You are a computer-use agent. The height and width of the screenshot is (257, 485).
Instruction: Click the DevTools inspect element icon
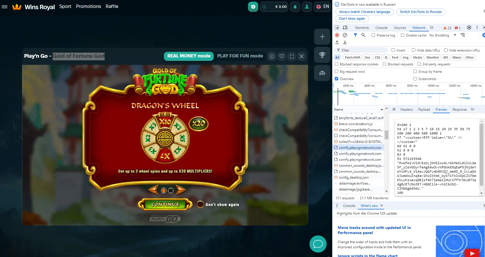point(337,27)
